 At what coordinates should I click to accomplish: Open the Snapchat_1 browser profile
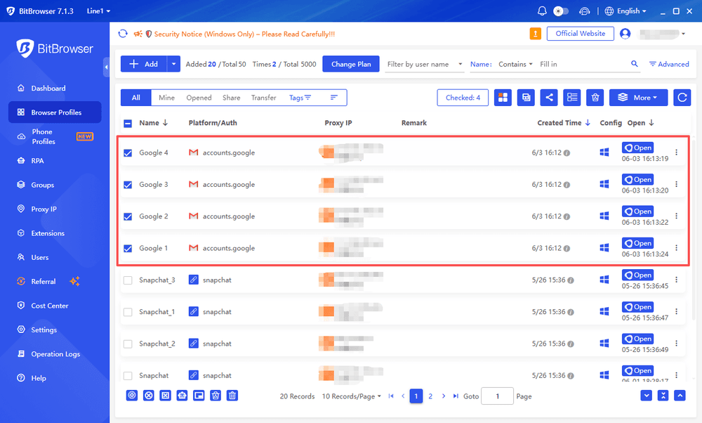pyautogui.click(x=637, y=307)
